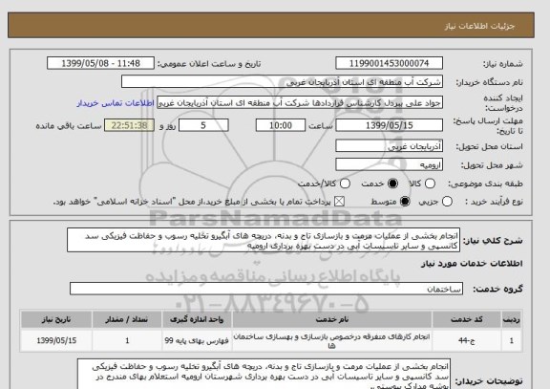Click the استان محل تحویل label

point(489,146)
